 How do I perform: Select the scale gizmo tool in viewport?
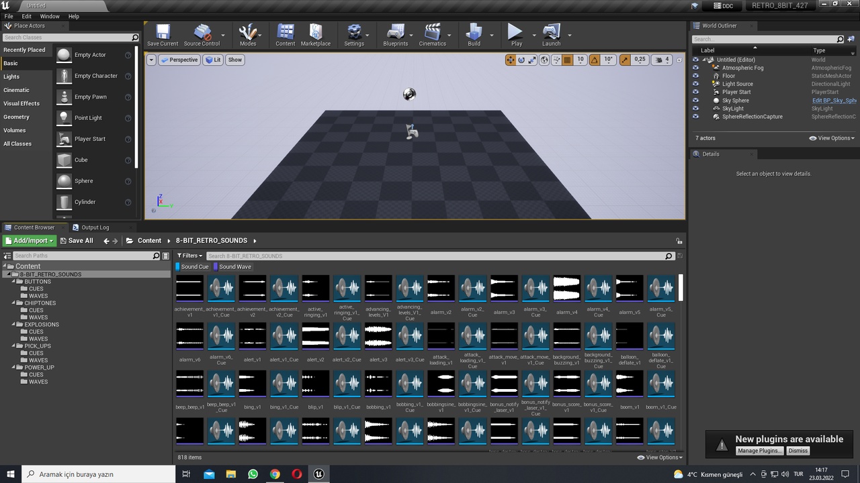pos(532,60)
